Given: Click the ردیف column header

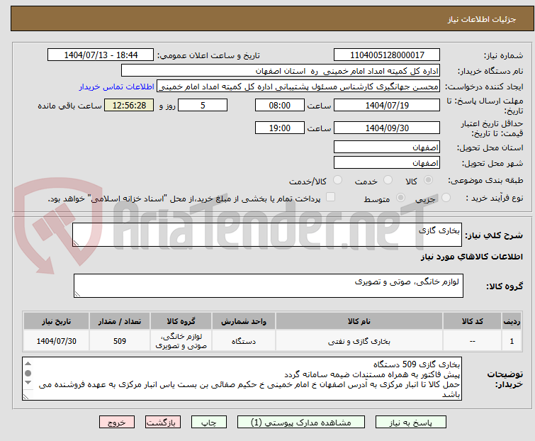Looking at the screenshot, I should 512,321.
